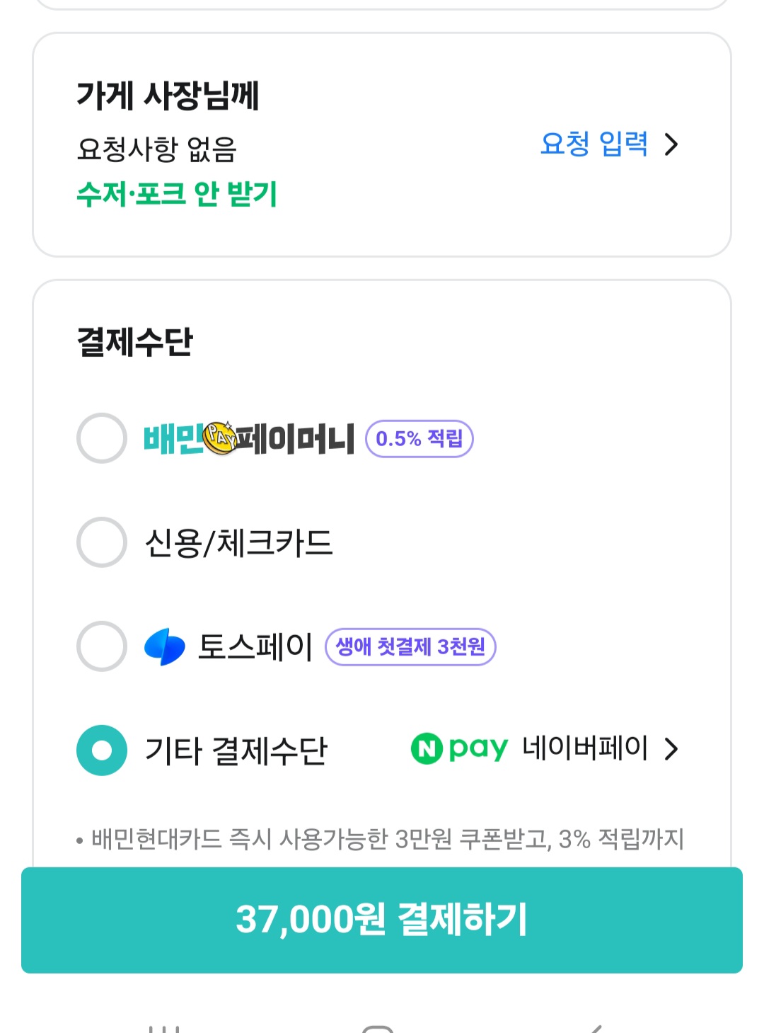The width and height of the screenshot is (764, 1033).
Task: Click the 요청 입력 link
Action: pyautogui.click(x=594, y=144)
